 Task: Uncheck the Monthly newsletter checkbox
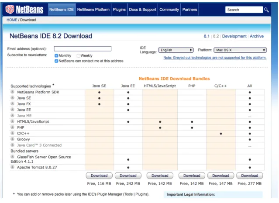click(x=56, y=56)
